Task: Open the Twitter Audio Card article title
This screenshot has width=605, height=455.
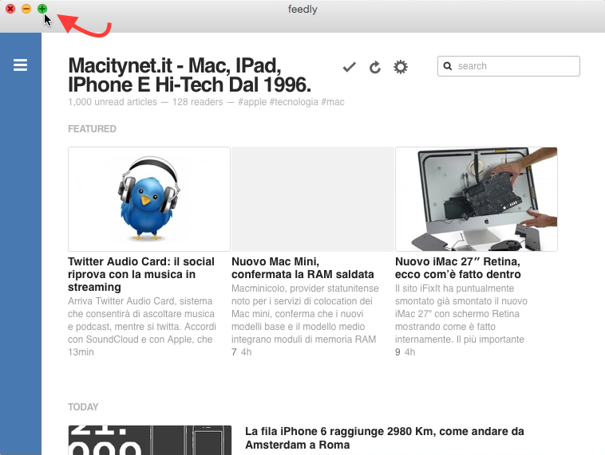Action: 141,274
